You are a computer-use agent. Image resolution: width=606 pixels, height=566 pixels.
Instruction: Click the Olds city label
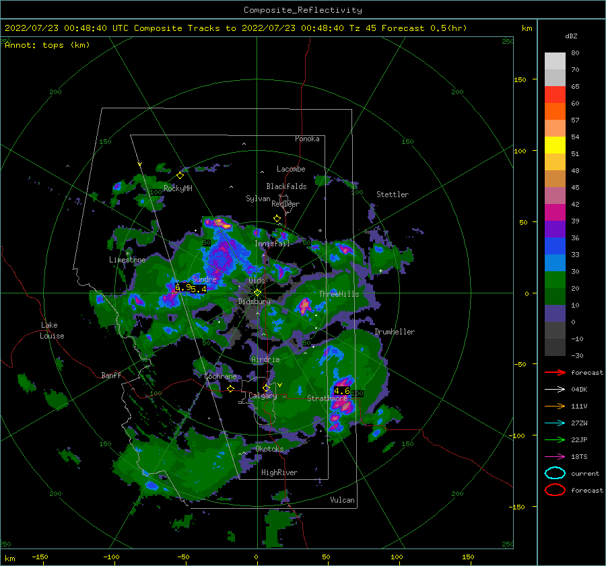coord(257,281)
